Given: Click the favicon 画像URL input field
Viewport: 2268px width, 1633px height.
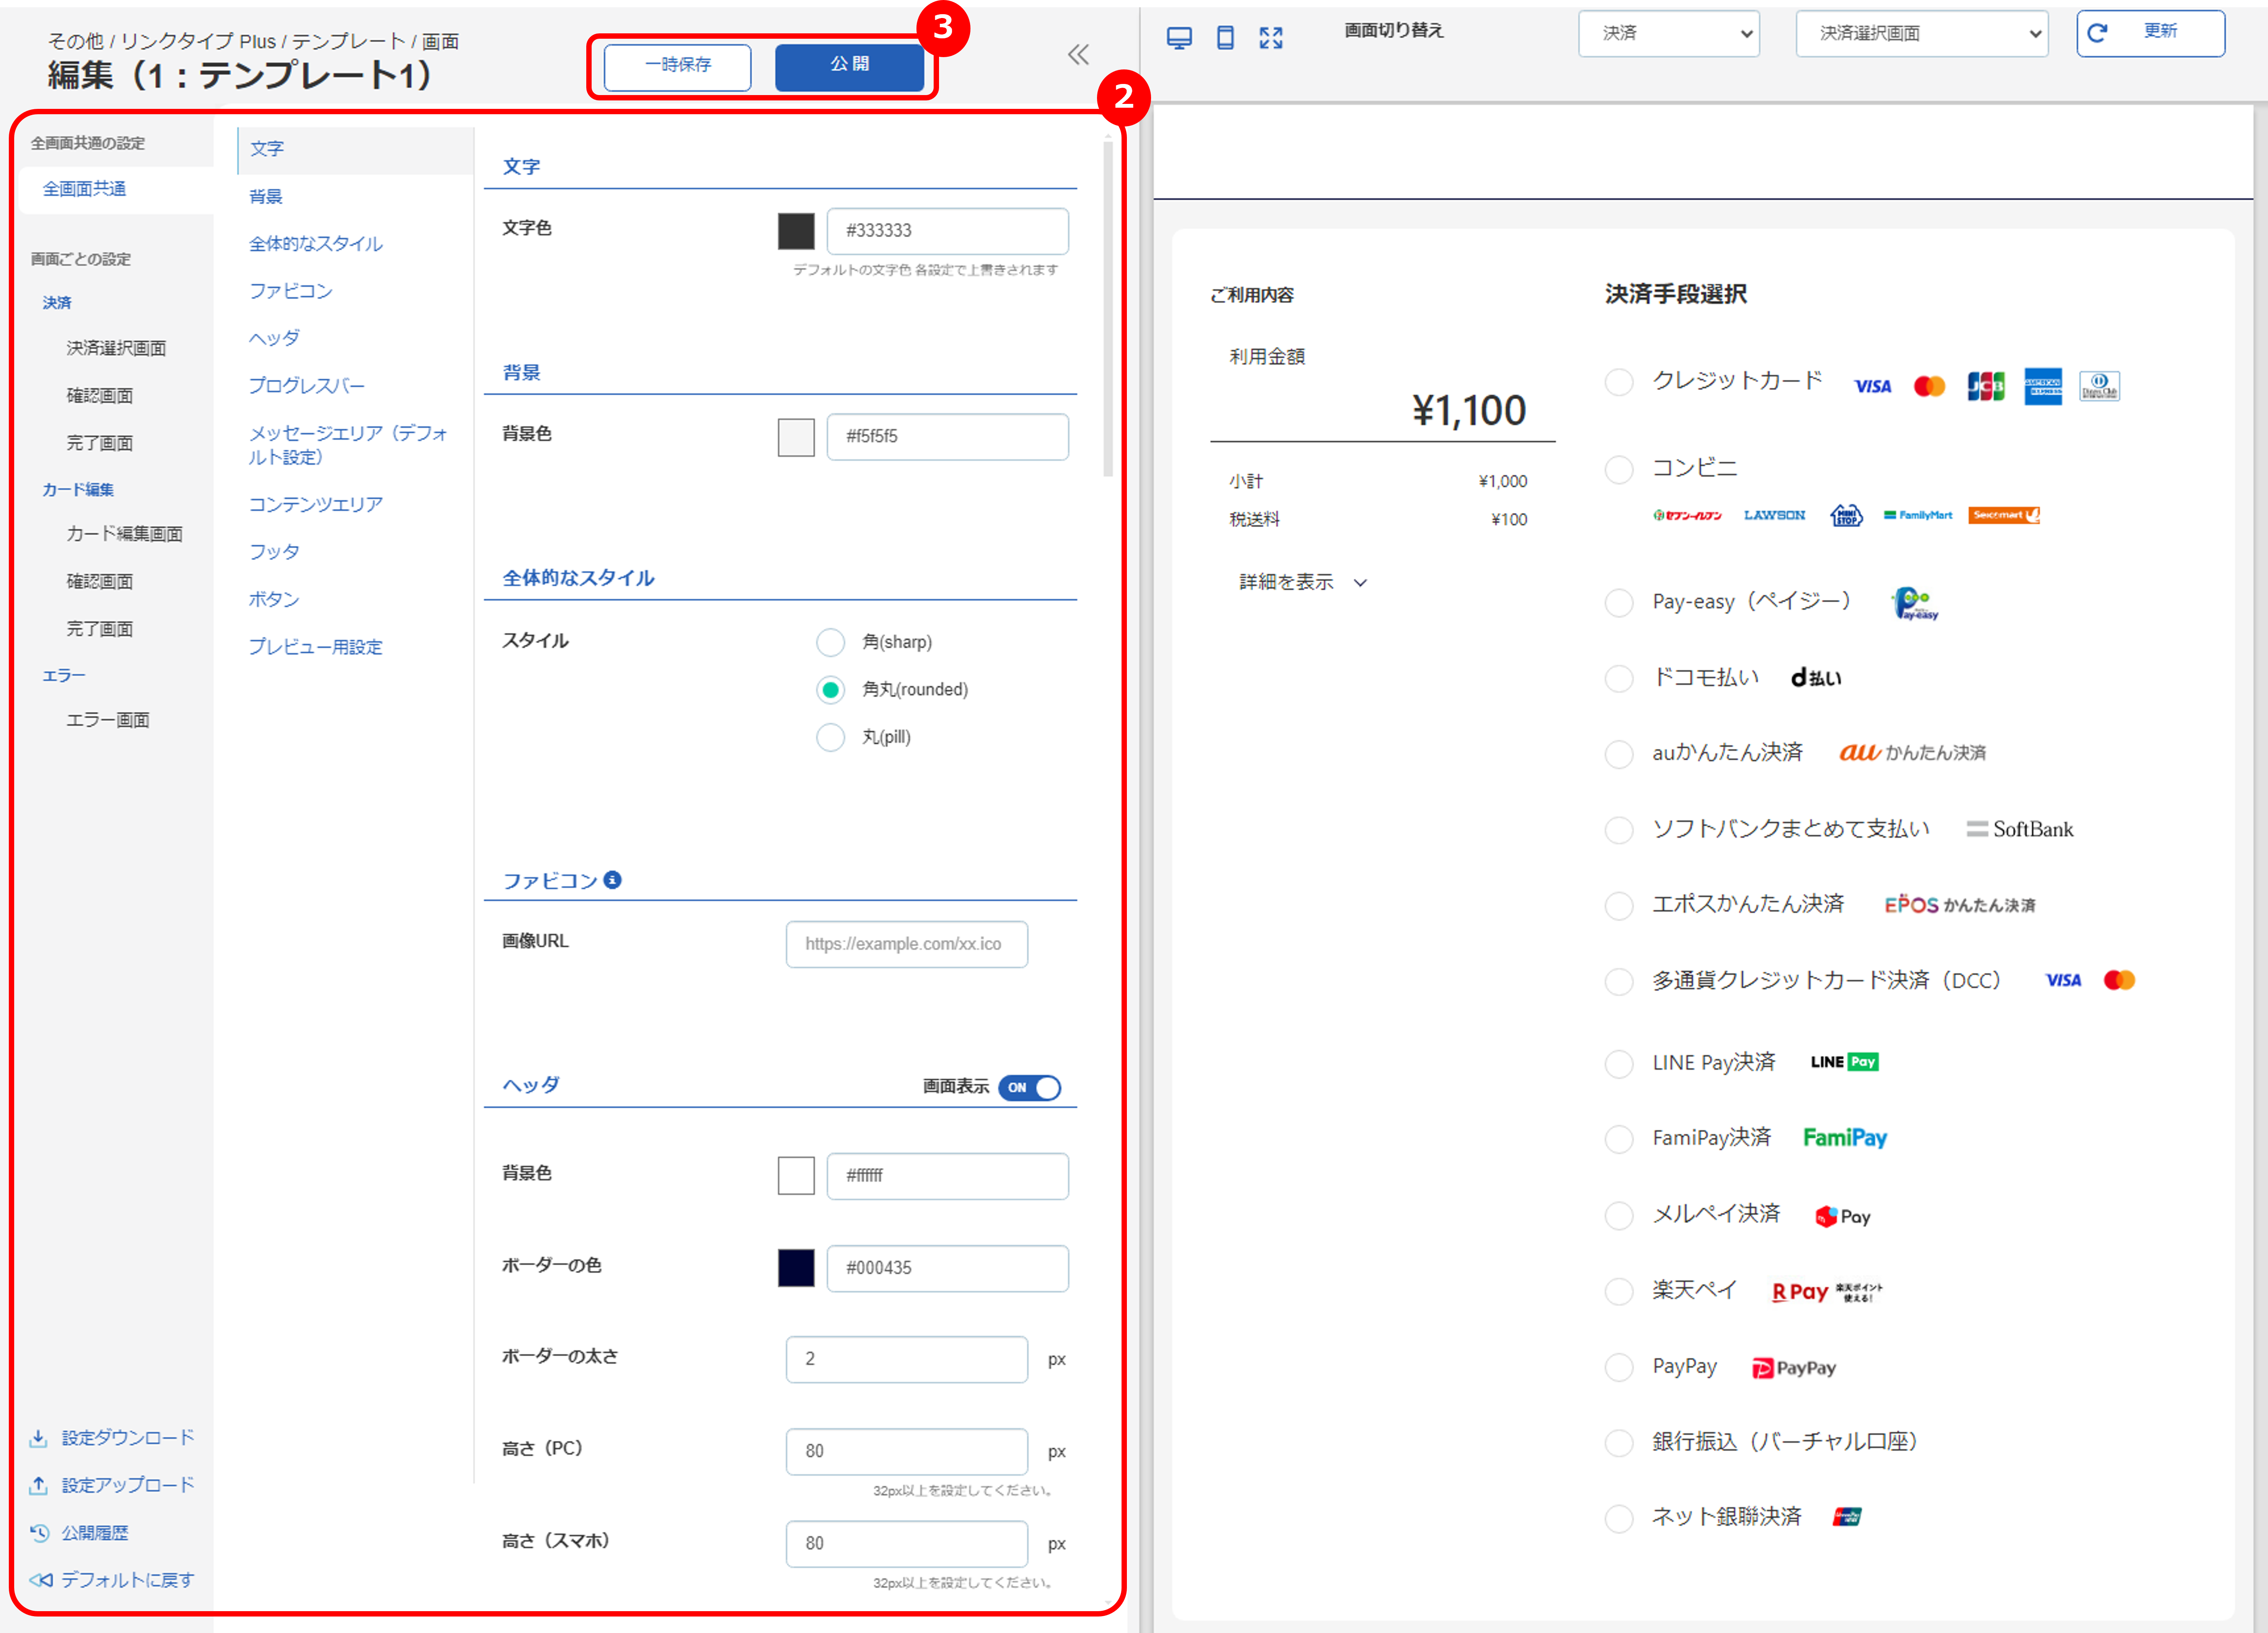Looking at the screenshot, I should tap(906, 944).
